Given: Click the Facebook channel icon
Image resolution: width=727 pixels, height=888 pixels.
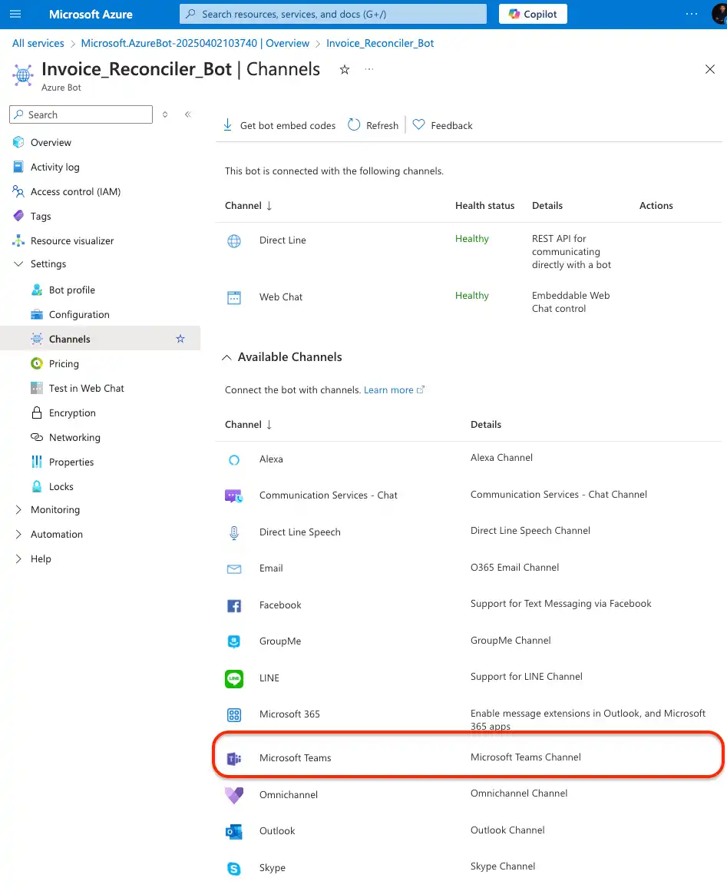Looking at the screenshot, I should 234,605.
